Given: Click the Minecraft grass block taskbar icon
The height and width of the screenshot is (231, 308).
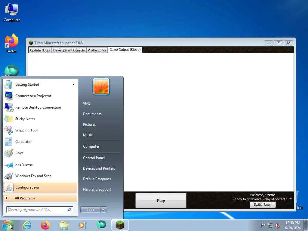Looking at the screenshot, I should pos(120,225).
